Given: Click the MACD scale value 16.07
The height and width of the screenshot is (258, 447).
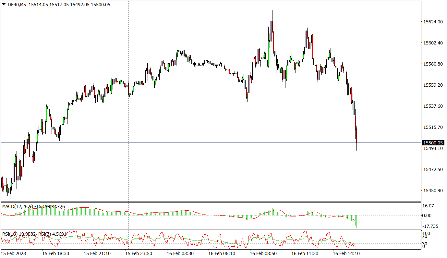Looking at the screenshot, I should point(429,206).
